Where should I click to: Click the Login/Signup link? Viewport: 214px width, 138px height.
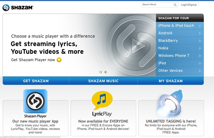pos(189,5)
